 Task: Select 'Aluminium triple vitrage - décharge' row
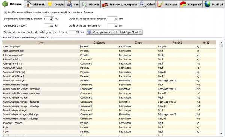pyautogui.click(x=109, y=115)
